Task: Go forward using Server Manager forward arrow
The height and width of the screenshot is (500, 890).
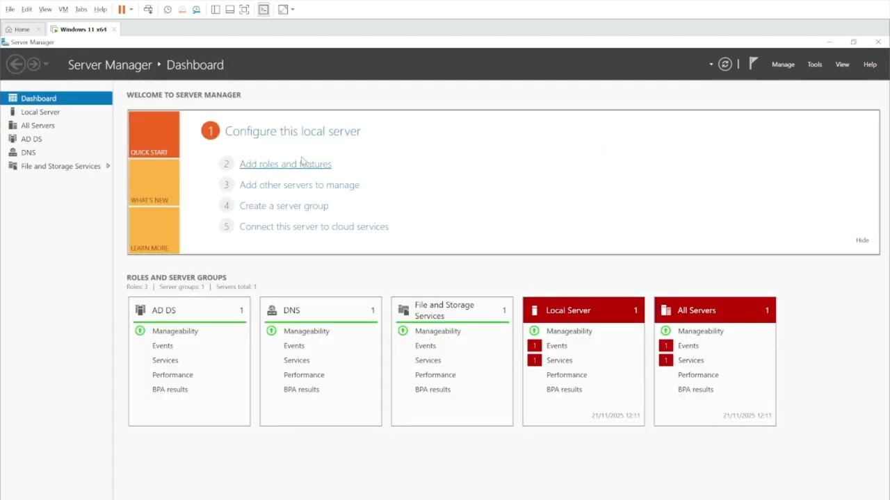Action: [33, 65]
